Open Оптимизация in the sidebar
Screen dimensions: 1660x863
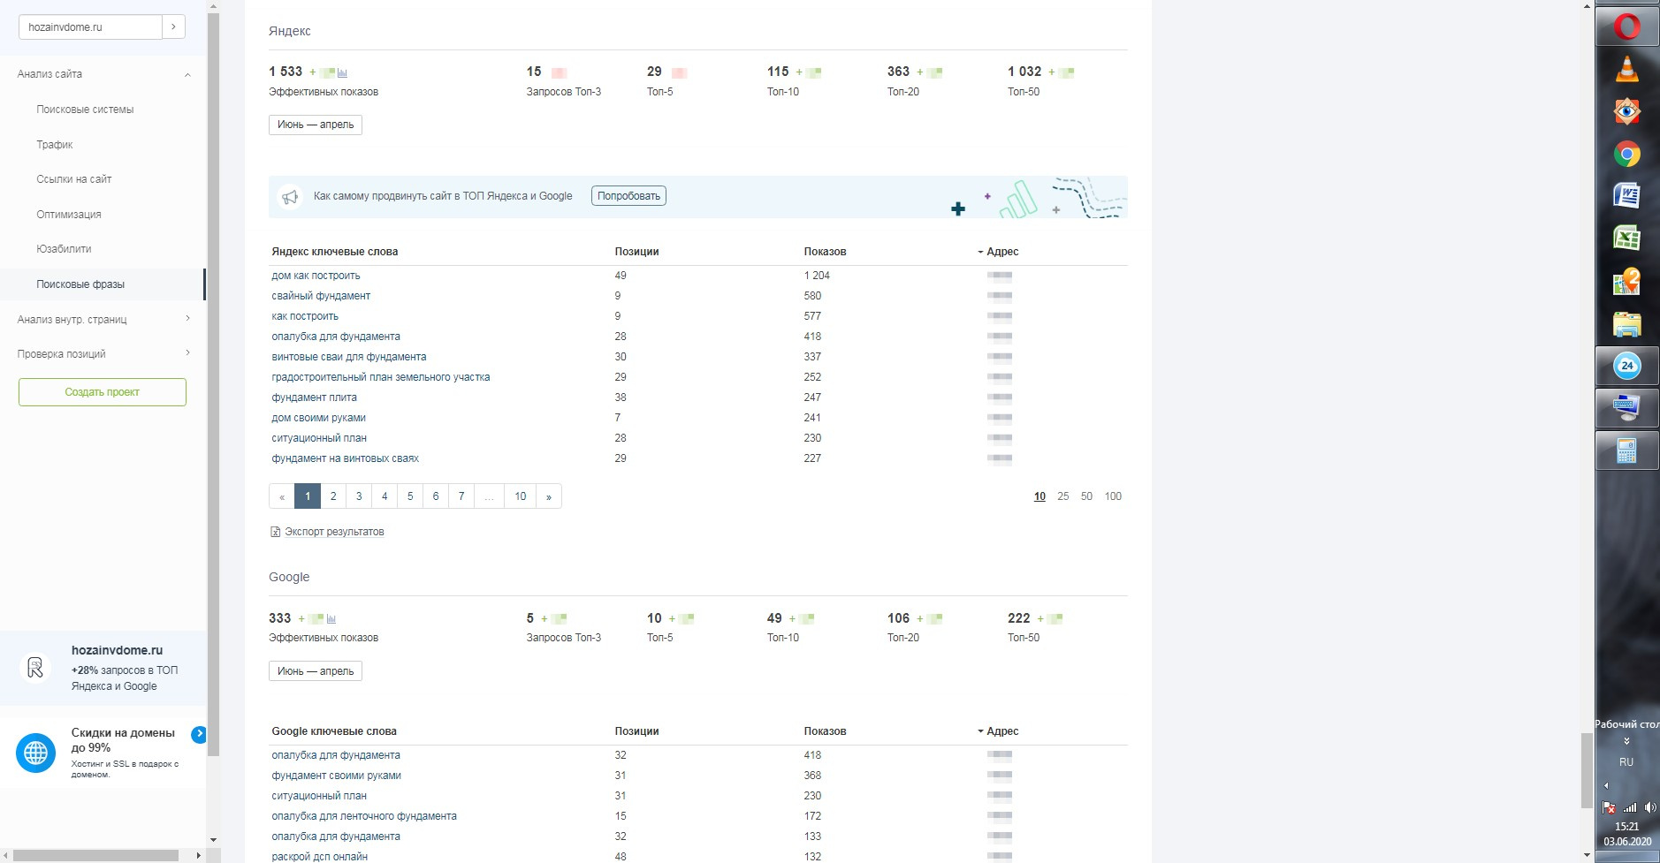click(69, 215)
